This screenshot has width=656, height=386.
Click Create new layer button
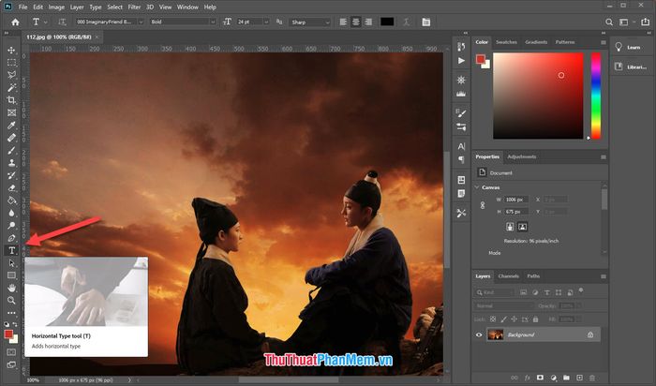[579, 378]
